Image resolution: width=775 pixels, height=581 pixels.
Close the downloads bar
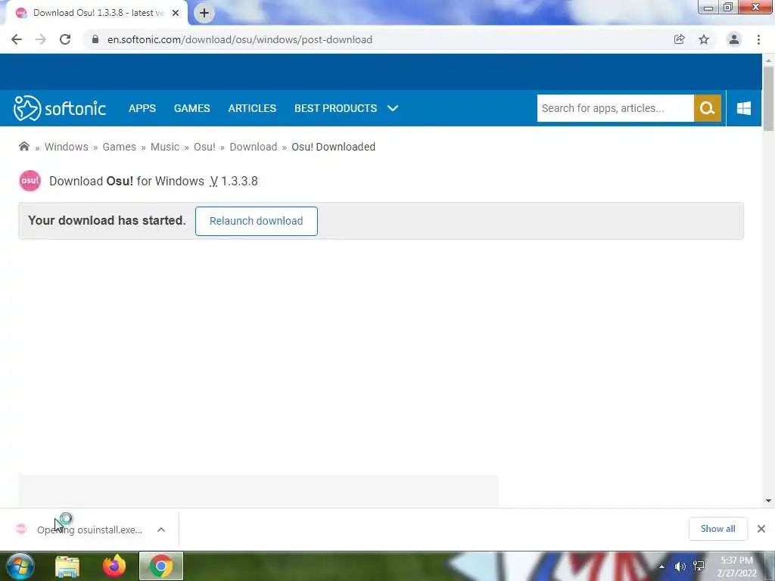click(x=761, y=529)
